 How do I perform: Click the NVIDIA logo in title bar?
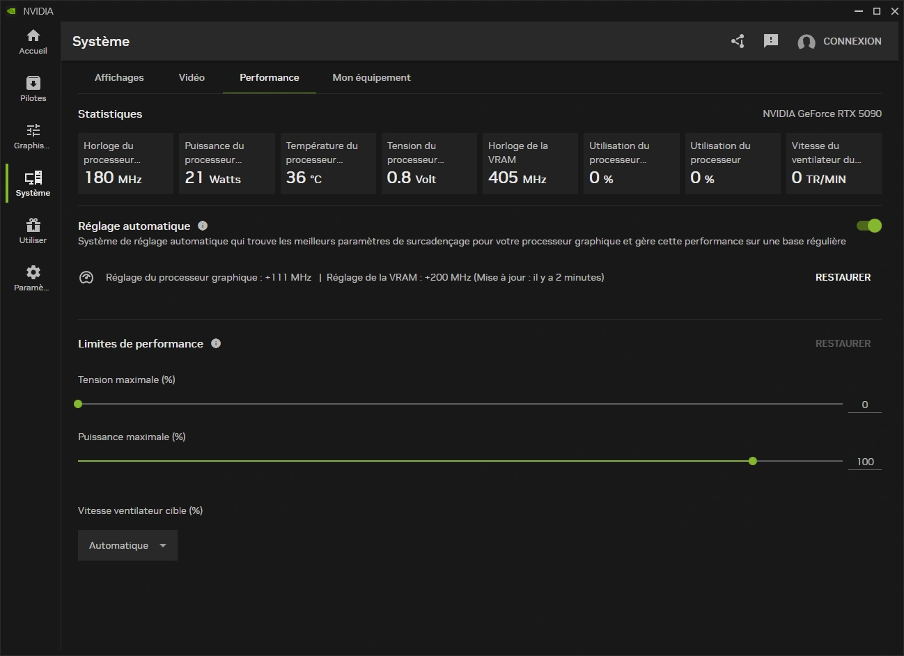[x=10, y=11]
